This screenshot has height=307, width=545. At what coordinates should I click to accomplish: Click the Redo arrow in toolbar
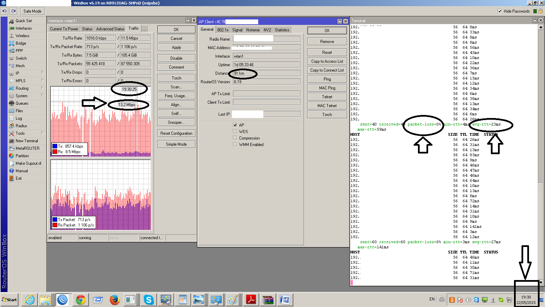pos(14,11)
